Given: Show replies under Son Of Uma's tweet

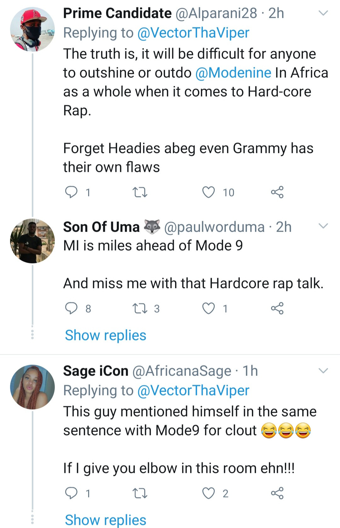Looking at the screenshot, I should (x=105, y=335).
